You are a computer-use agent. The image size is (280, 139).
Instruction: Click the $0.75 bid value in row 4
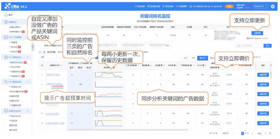coord(229,104)
